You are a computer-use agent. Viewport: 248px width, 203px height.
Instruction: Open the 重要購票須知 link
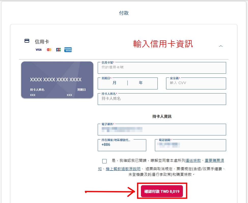[214, 161]
